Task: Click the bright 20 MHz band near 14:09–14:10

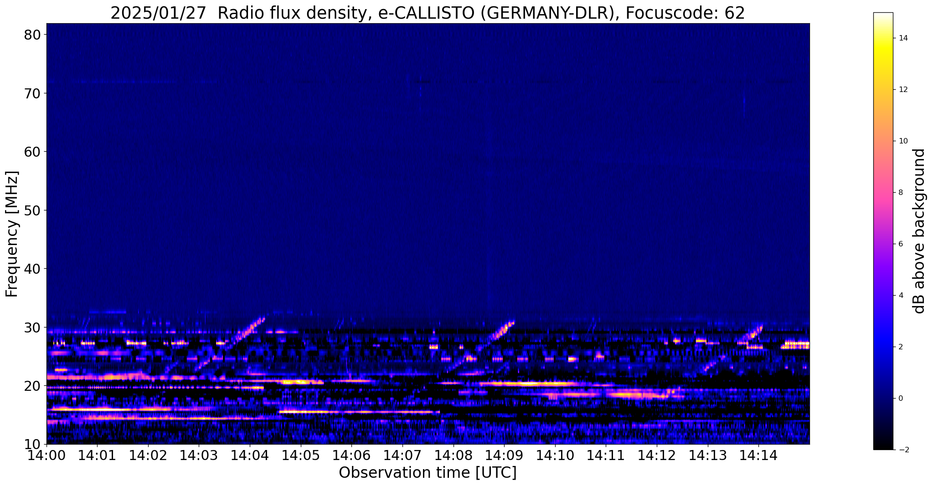Action: [x=529, y=384]
